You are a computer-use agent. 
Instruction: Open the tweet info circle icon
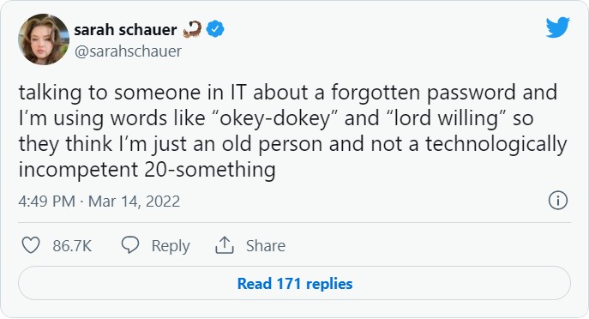click(558, 201)
